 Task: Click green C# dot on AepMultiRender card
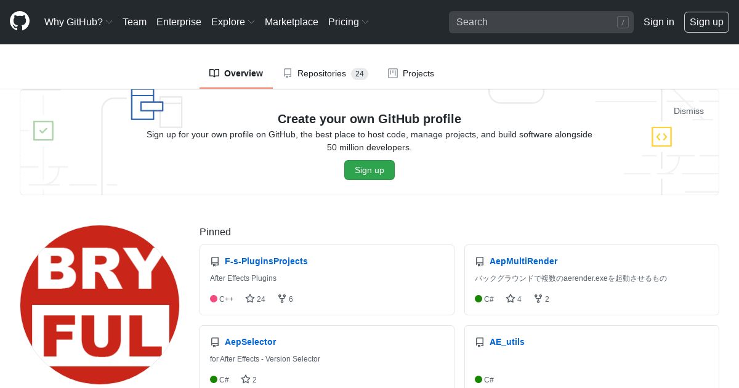pos(479,299)
